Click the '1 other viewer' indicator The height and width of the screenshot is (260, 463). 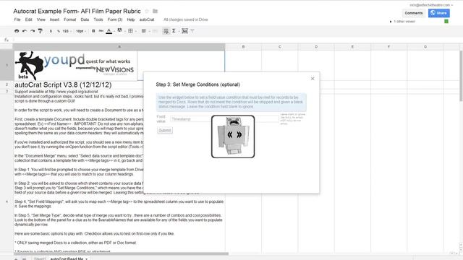tap(402, 22)
